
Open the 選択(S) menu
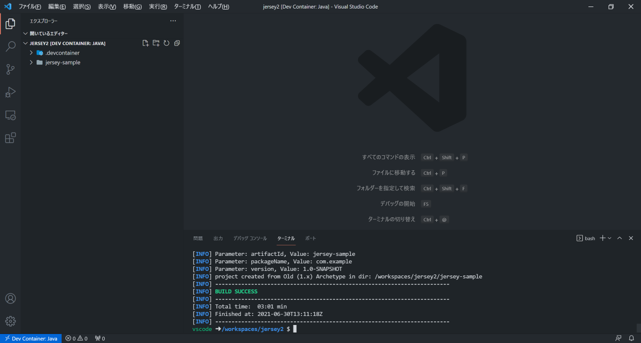click(82, 7)
